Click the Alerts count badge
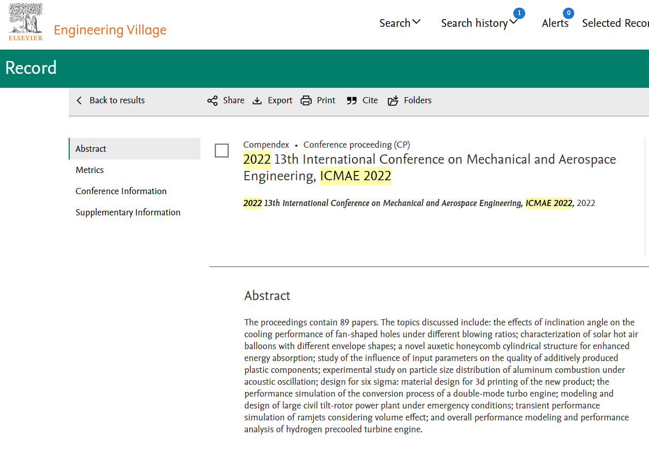Viewport: 649px width, 455px height. click(x=568, y=13)
